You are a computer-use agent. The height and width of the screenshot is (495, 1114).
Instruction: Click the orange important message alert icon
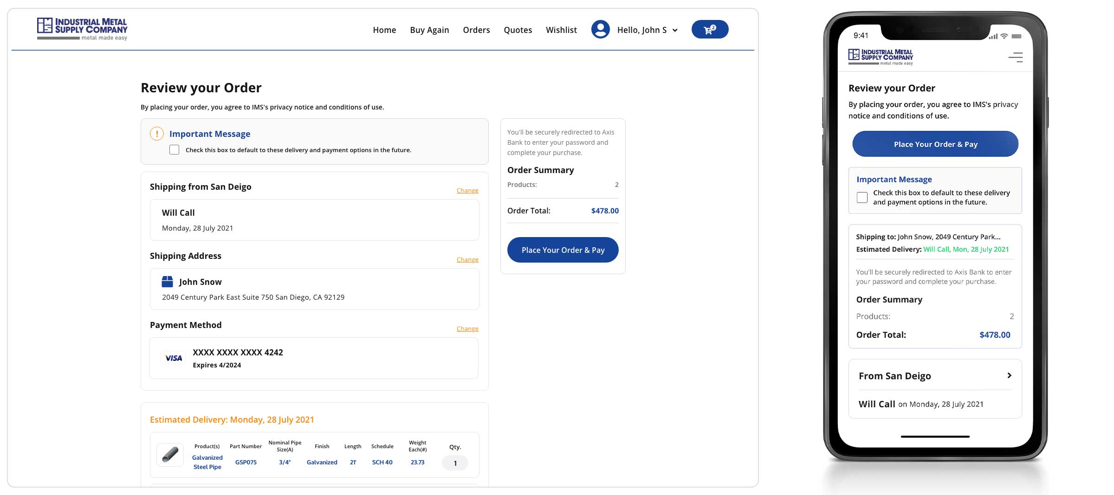pyautogui.click(x=157, y=134)
